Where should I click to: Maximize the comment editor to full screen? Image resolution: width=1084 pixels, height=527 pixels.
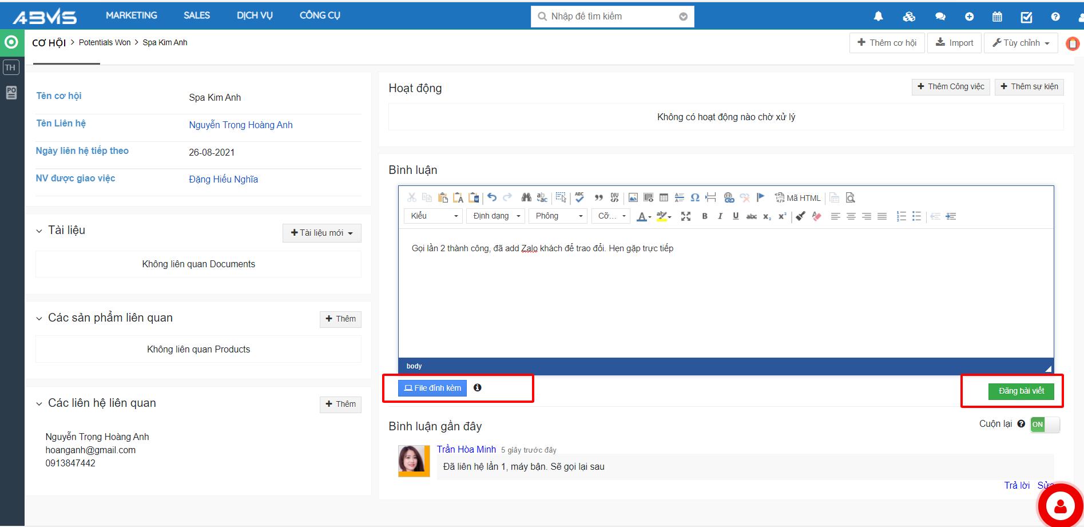pyautogui.click(x=686, y=216)
